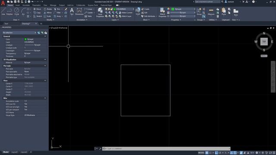The width and height of the screenshot is (276, 155).
Task: Collapse the View section in Properties
Action: (45, 81)
